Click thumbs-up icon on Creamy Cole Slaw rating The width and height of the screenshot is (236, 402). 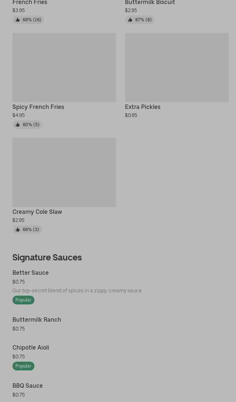tap(18, 230)
